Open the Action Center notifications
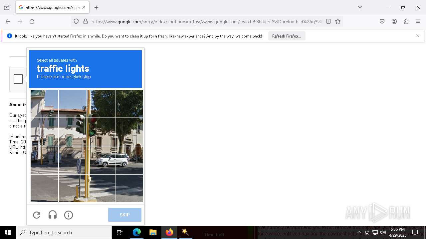The width and height of the screenshot is (426, 239). (415, 232)
